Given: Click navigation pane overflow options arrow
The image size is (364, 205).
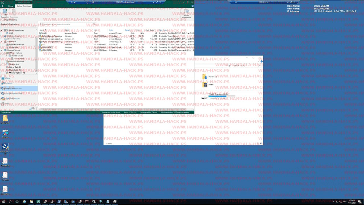Looking at the screenshot, I should tap(36, 108).
